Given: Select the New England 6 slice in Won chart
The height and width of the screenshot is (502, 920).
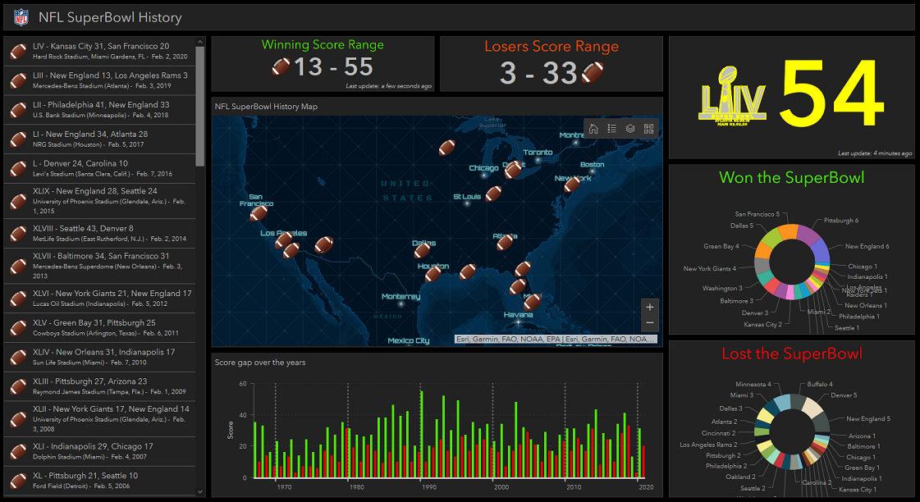Looking at the screenshot, I should (x=822, y=251).
